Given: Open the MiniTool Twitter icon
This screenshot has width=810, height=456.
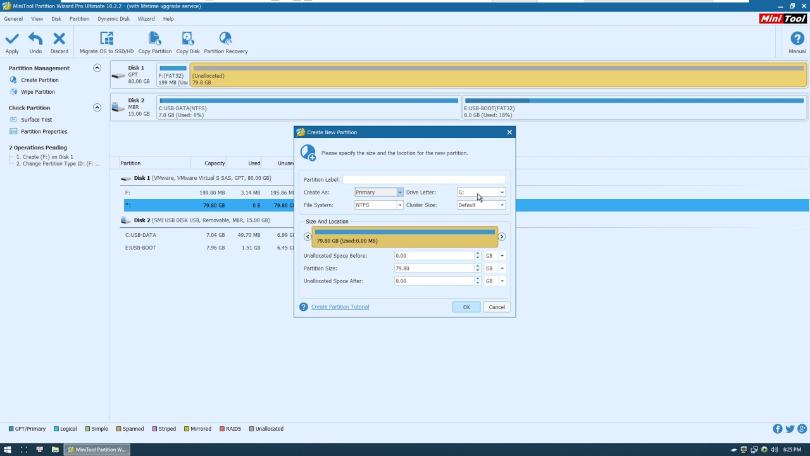Looking at the screenshot, I should pyautogui.click(x=790, y=429).
